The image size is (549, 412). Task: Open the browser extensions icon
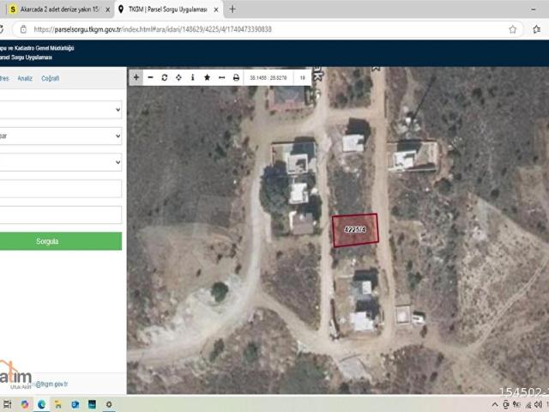(537, 29)
